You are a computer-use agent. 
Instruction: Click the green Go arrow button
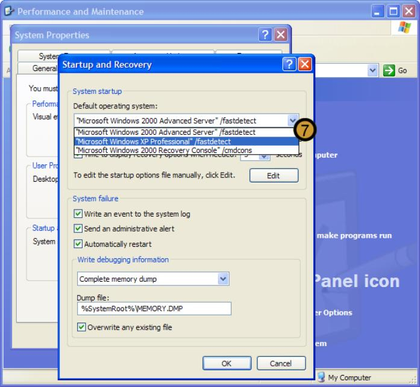coord(389,70)
